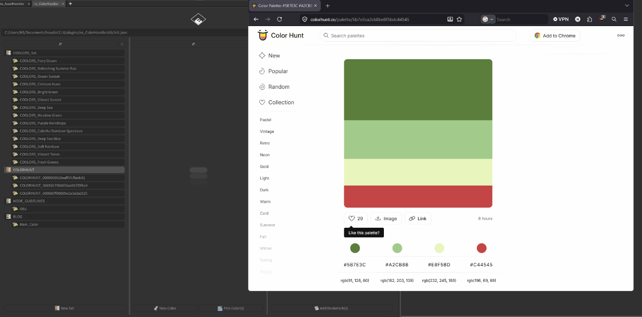Click the red #C44545 color circle swatch
The image size is (642, 317).
click(x=481, y=248)
